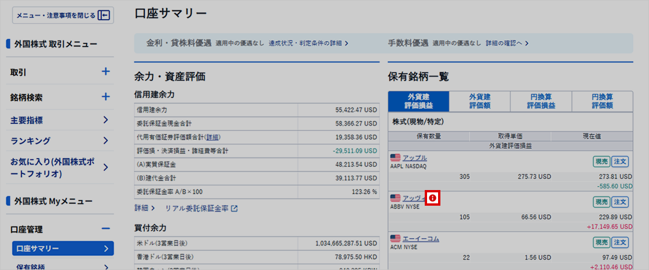Click 注文 button for アップル
Screen dimensions: 649x270
620,162
